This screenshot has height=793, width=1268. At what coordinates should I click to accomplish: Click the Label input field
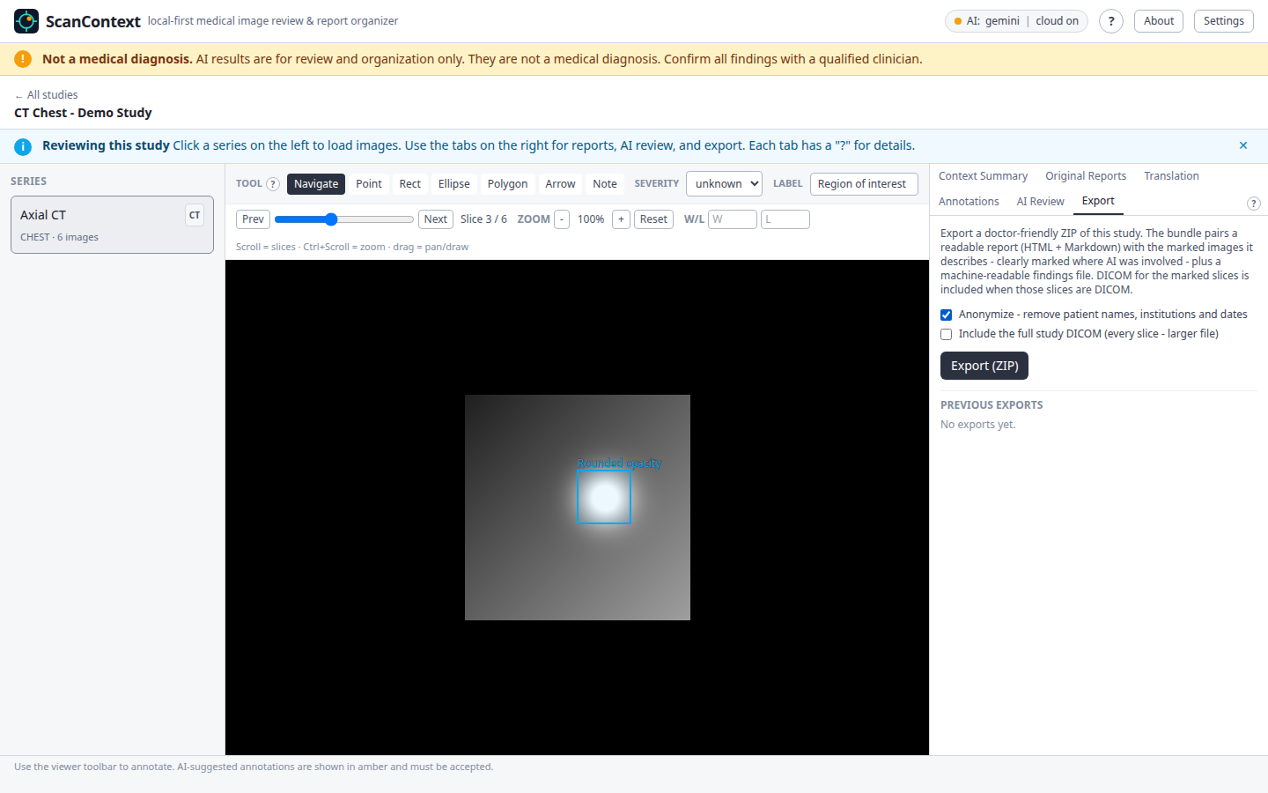(x=864, y=184)
